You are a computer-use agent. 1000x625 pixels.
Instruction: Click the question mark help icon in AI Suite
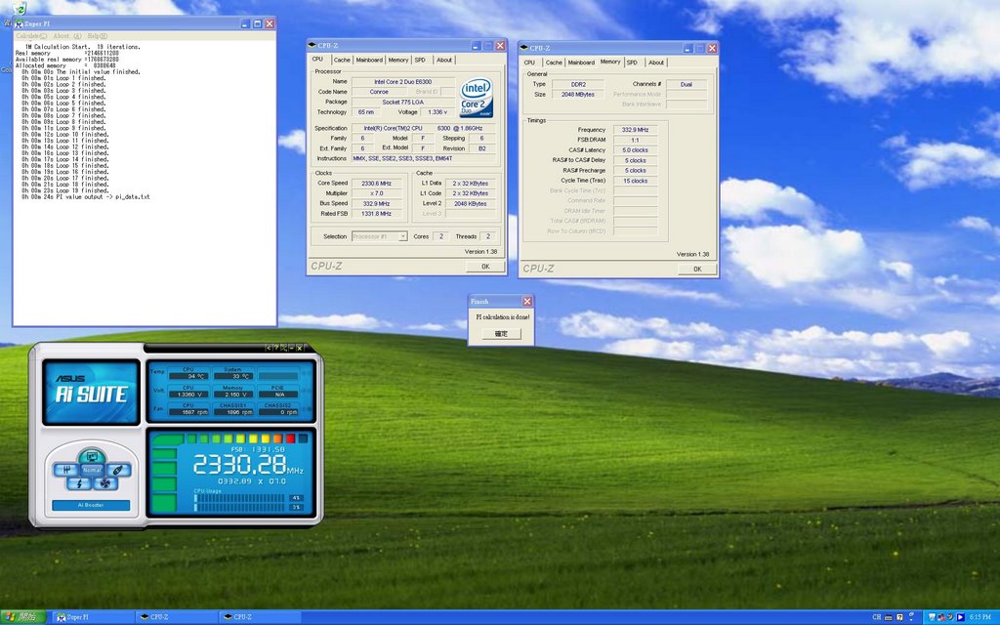(x=275, y=348)
